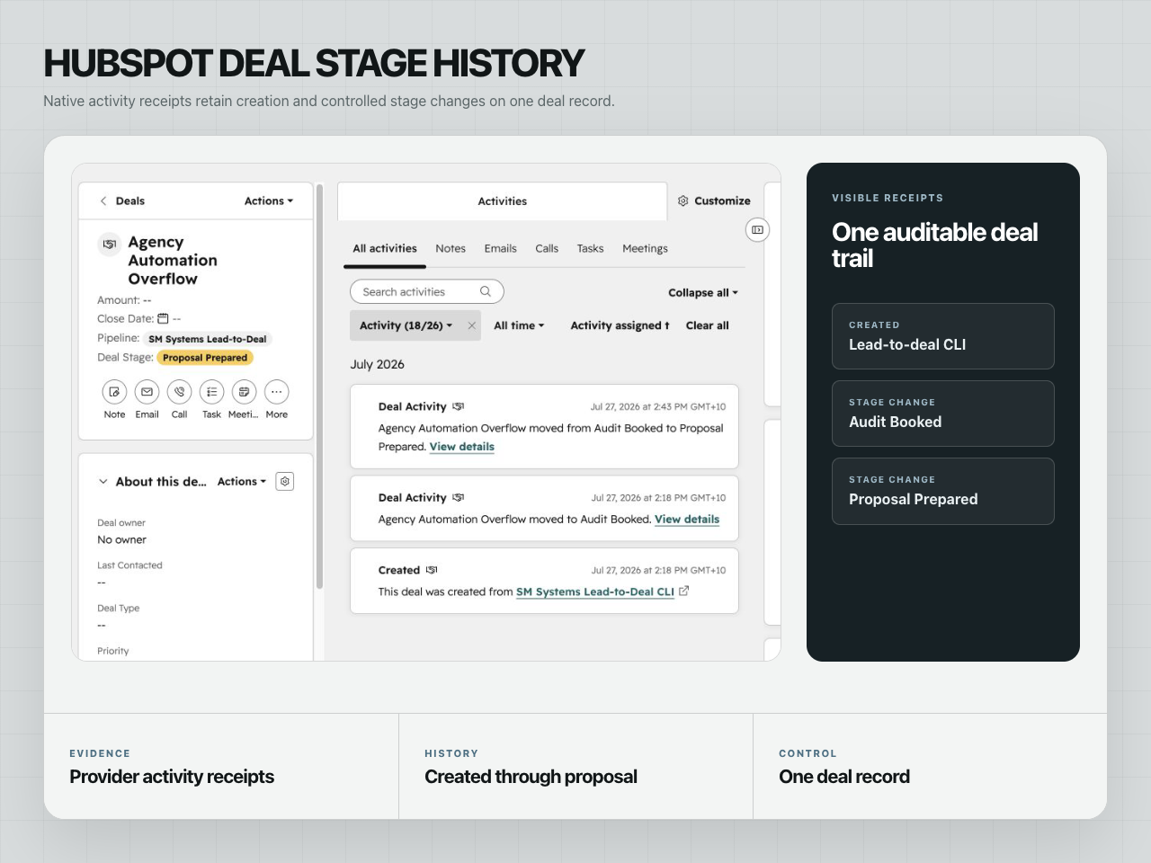The image size is (1151, 863).
Task: Click deal icon on Proposal Prepared activity card
Action: (x=459, y=406)
